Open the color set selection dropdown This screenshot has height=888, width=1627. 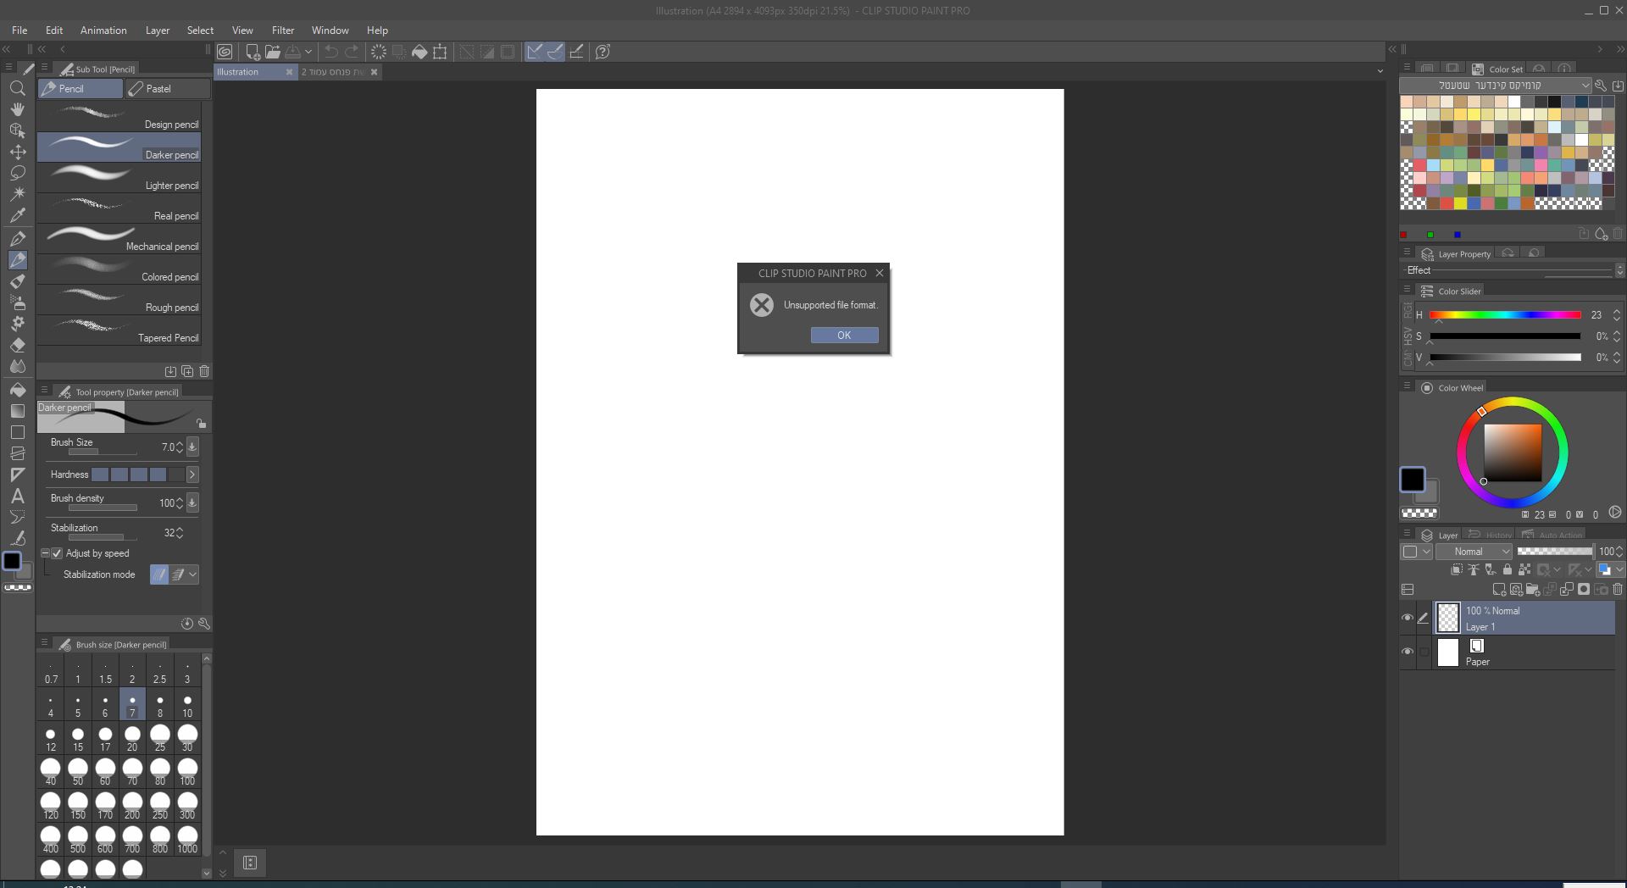(1496, 86)
